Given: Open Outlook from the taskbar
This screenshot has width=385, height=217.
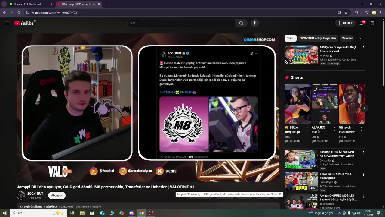Looking at the screenshot, I should [x=102, y=213].
